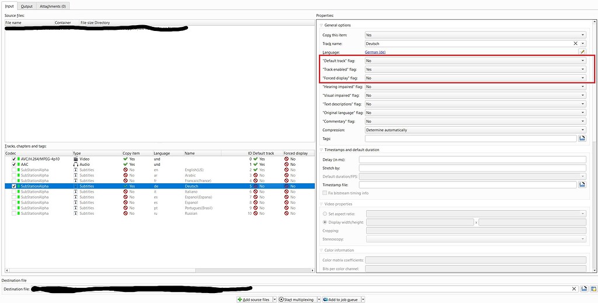Expand the Compression dropdown
Image resolution: width=598 pixels, height=303 pixels.
click(x=475, y=130)
